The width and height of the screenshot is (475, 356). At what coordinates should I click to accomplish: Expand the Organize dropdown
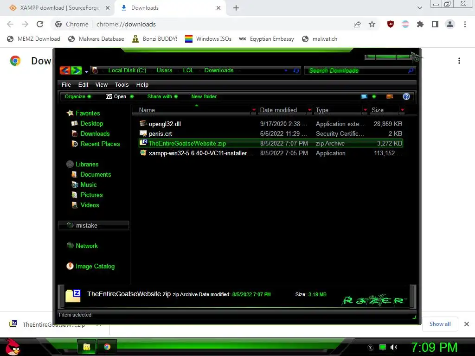click(x=78, y=96)
